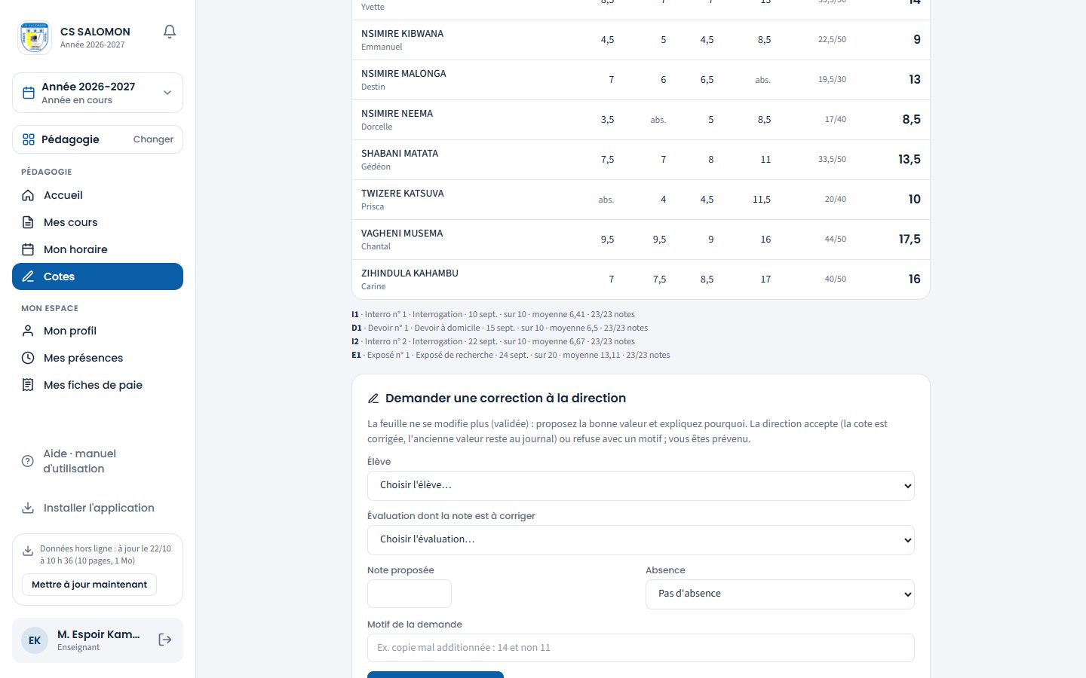This screenshot has height=678, width=1086.
Task: Open the Choisir l'évaluation dropdown
Action: coord(641,540)
